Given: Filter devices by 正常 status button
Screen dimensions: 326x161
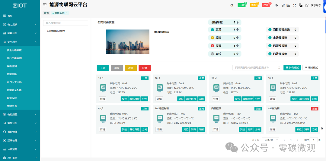Looking at the screenshot, I should 103,68.
